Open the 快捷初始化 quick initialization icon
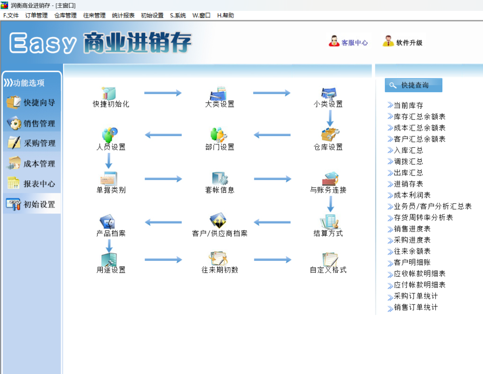 point(109,93)
